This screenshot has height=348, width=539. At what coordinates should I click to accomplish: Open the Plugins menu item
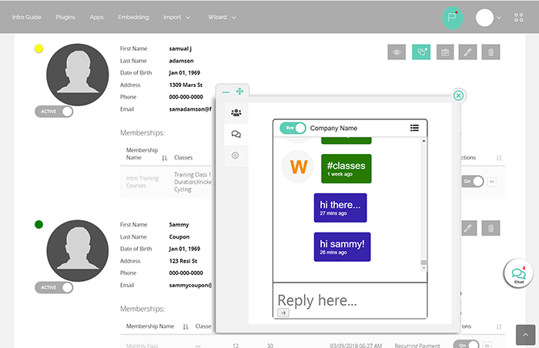click(x=65, y=17)
